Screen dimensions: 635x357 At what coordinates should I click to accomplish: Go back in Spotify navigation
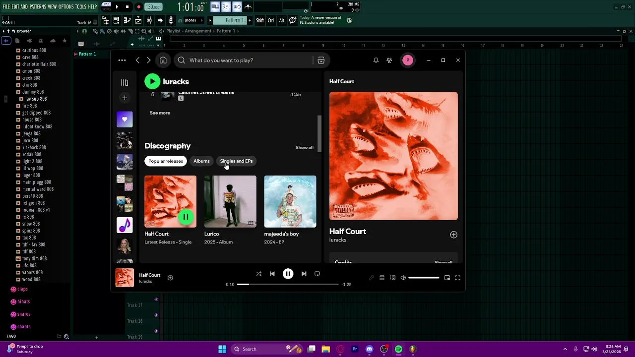coord(138,60)
